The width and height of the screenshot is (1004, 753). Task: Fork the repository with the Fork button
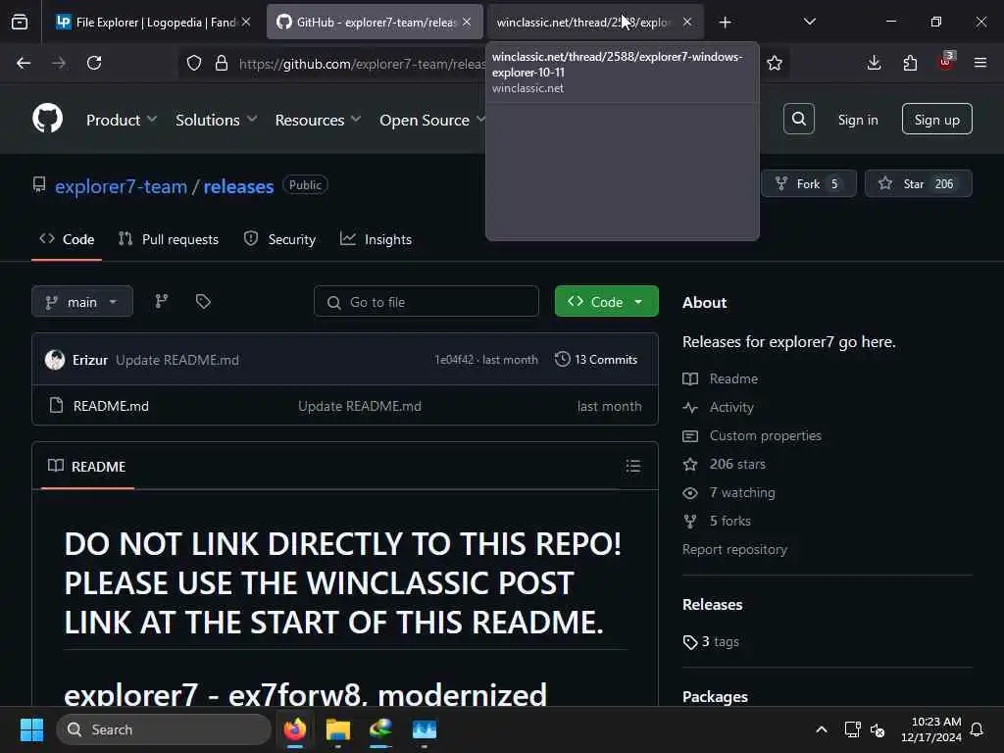click(x=809, y=183)
